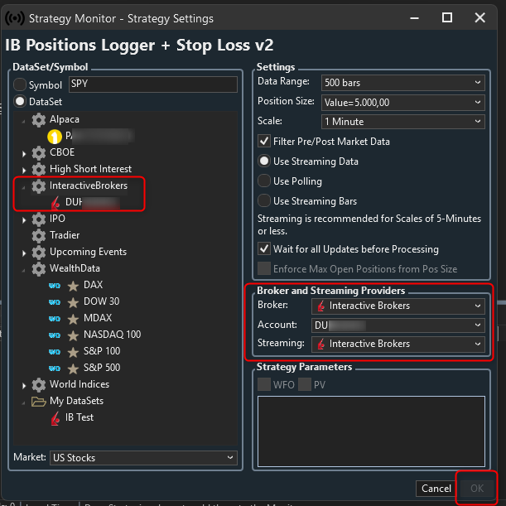
Task: Click the star icon next to MDAX
Action: tap(73, 319)
